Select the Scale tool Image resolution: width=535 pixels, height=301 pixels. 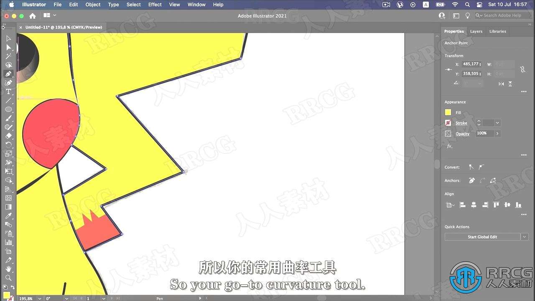point(8,153)
